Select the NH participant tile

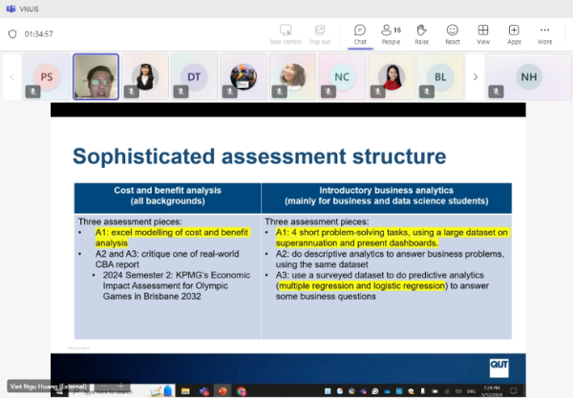pos(527,76)
